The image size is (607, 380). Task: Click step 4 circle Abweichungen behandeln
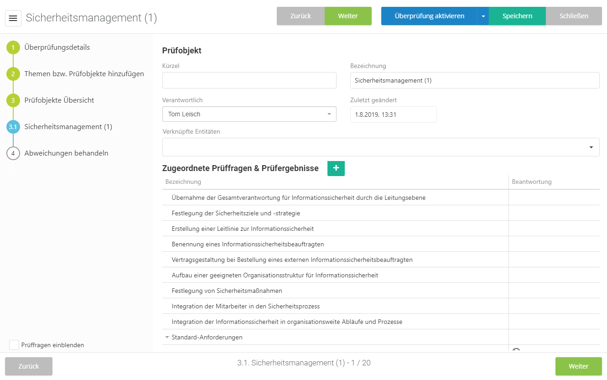(13, 153)
